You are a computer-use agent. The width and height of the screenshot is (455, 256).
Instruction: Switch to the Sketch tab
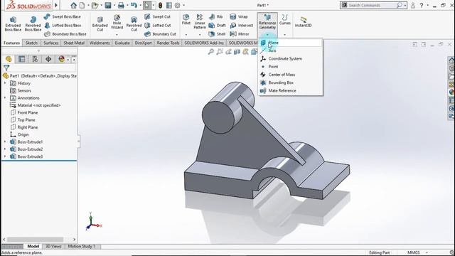click(31, 43)
